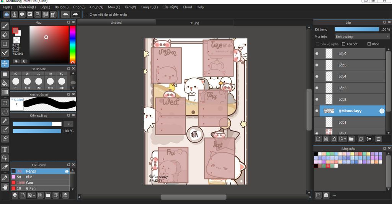The width and height of the screenshot is (392, 204).
Task: Switch to the Untitled tab
Action: [x=116, y=23]
